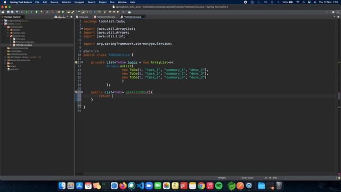Open the Project menu
Image resolution: width=341 pixels, height=192 pixels.
click(x=103, y=2)
